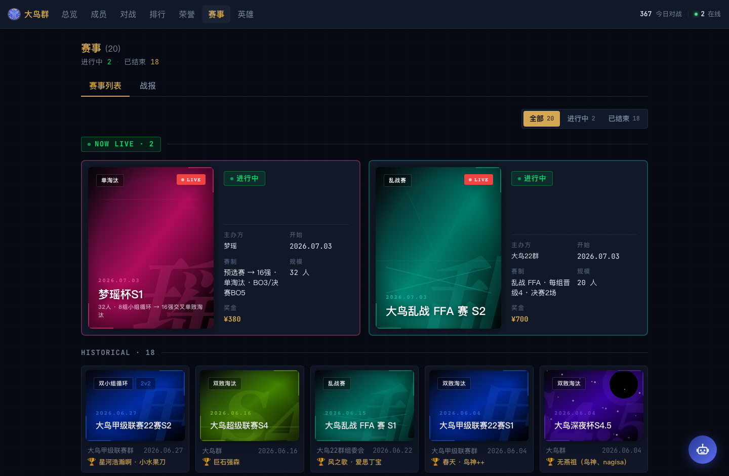Click 双败淘汰 tag on 大鸟超级联赛S4
This screenshot has height=476, width=729.
point(225,383)
